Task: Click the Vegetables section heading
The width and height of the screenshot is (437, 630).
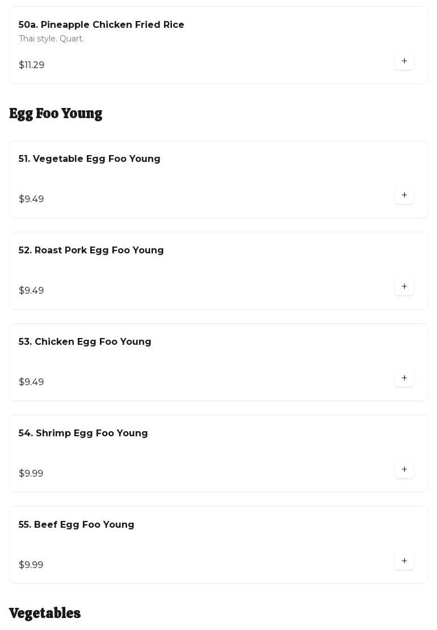Action: (x=45, y=614)
